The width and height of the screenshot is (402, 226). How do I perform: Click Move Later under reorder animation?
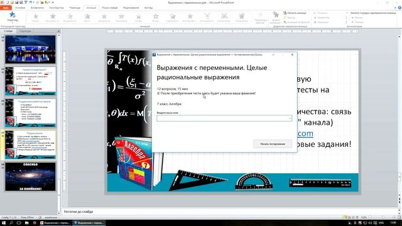(x=357, y=23)
